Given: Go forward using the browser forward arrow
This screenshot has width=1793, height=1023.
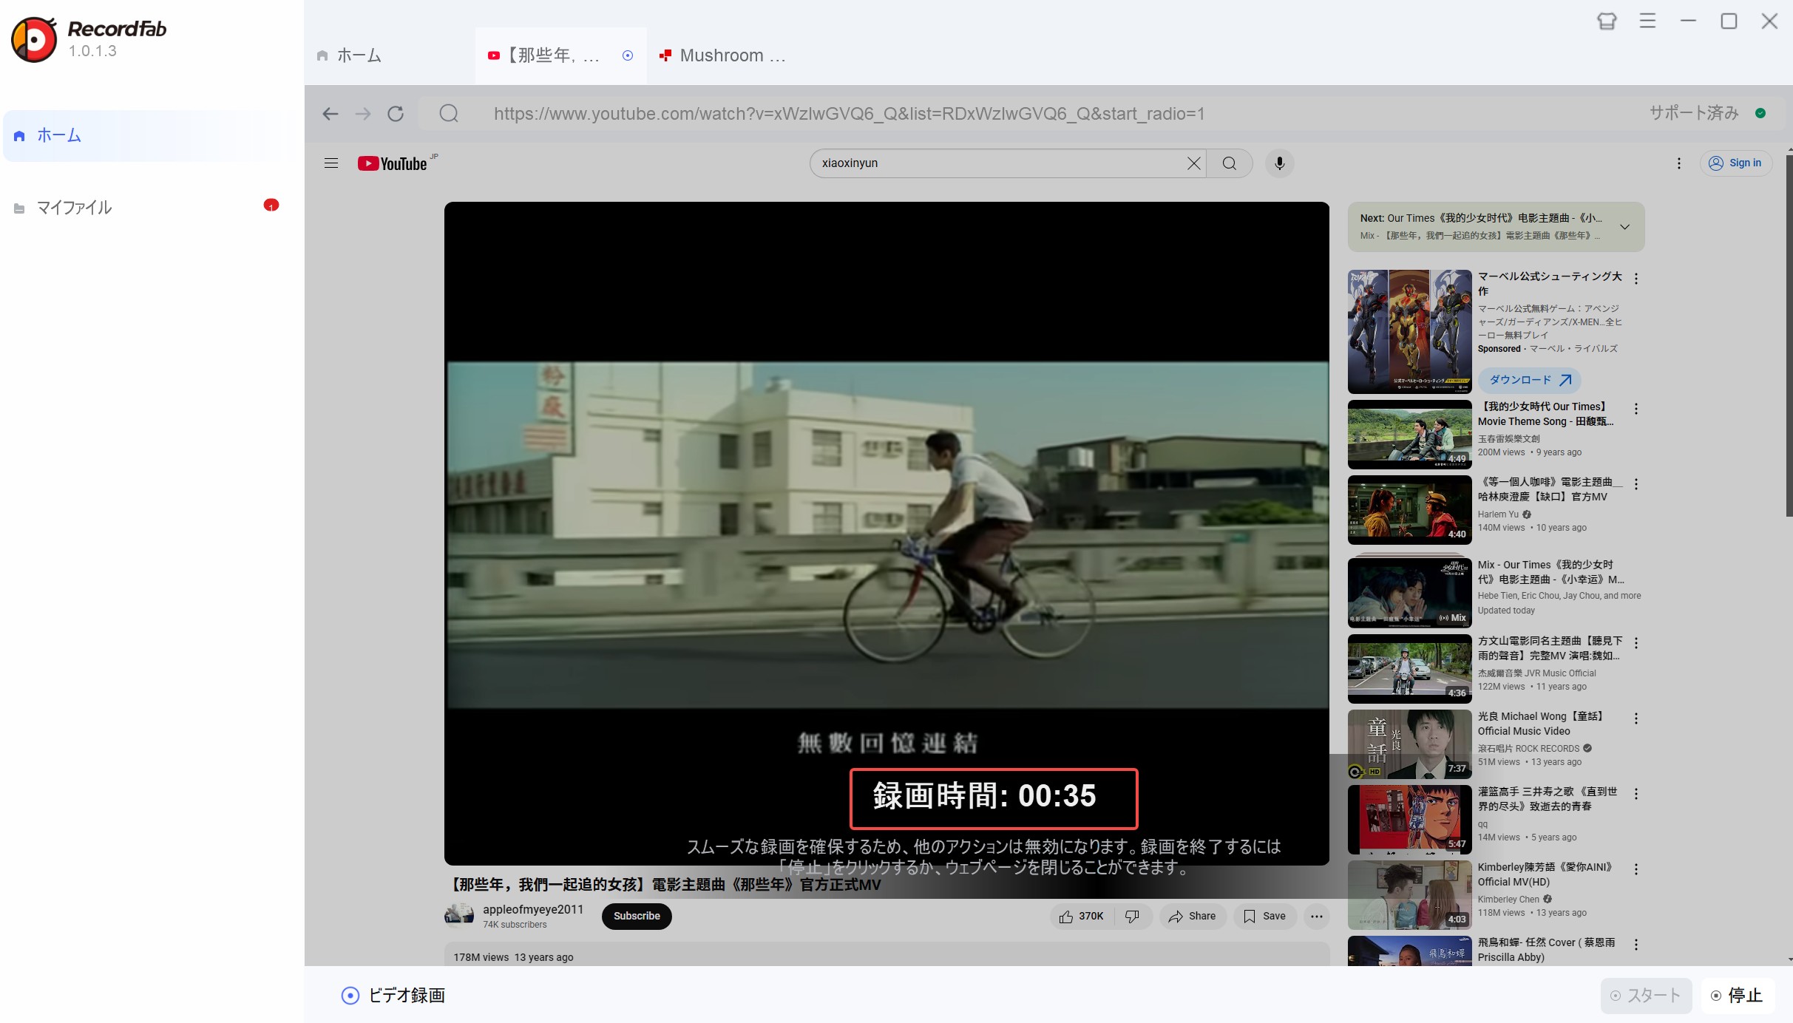Looking at the screenshot, I should 363,114.
